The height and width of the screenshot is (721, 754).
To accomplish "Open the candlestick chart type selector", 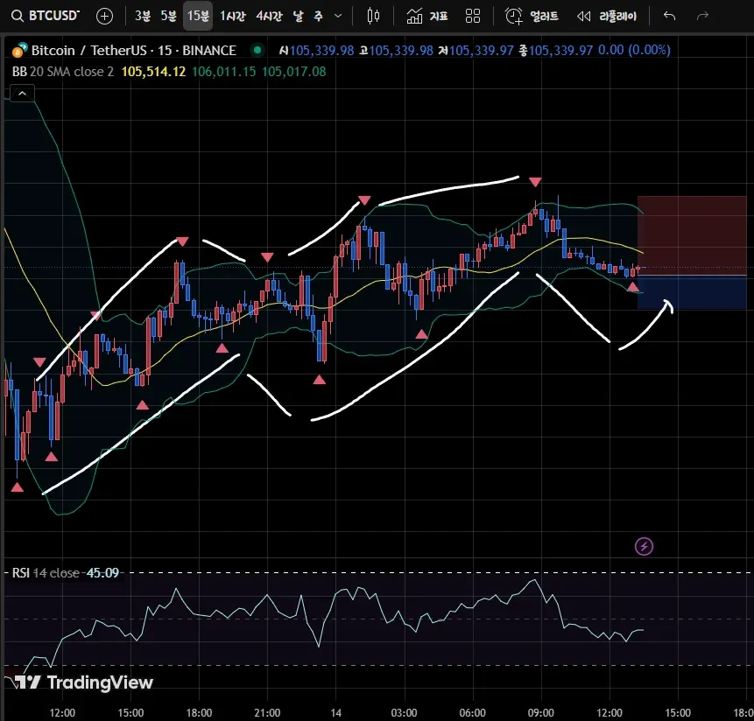I will (x=374, y=16).
